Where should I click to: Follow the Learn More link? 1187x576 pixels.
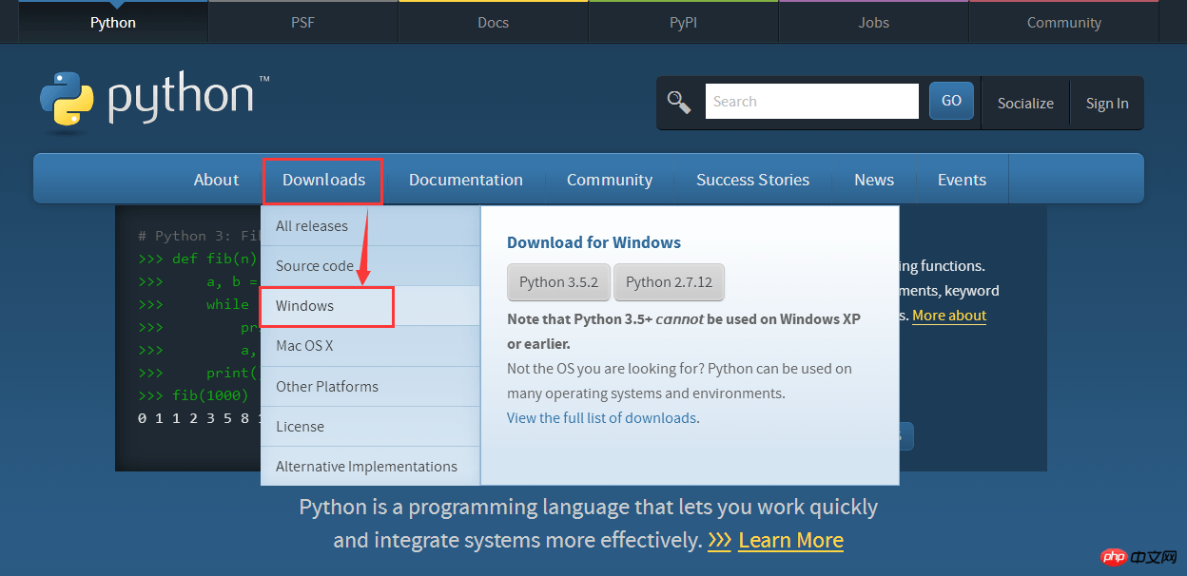[x=790, y=541]
